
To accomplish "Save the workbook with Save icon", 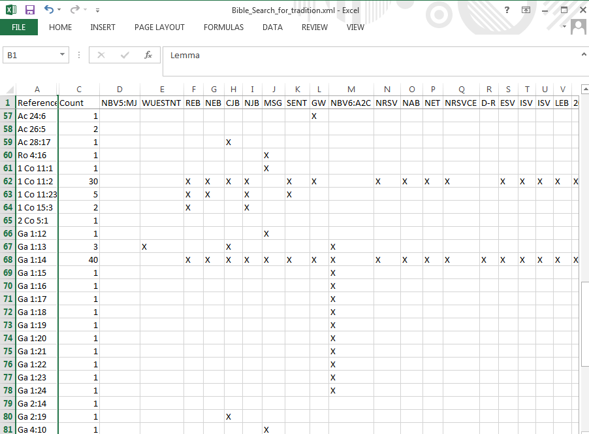I will pyautogui.click(x=29, y=10).
